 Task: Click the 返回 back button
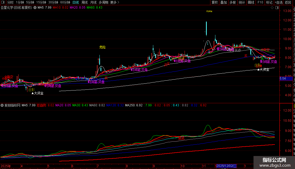288,2
